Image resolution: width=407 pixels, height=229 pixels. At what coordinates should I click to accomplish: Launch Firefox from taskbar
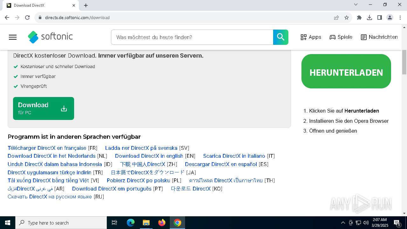tap(162, 223)
